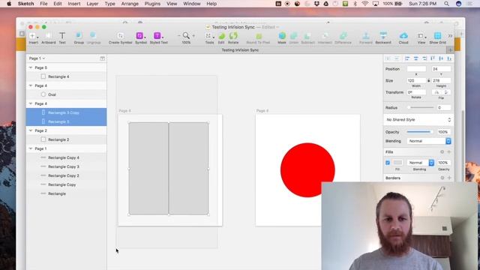Add a new border with plus icon

(x=449, y=178)
